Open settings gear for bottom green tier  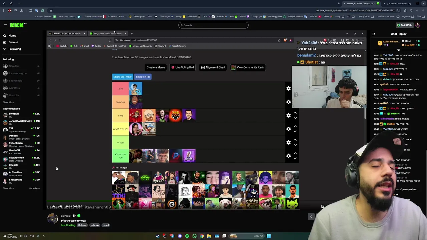pos(288,156)
